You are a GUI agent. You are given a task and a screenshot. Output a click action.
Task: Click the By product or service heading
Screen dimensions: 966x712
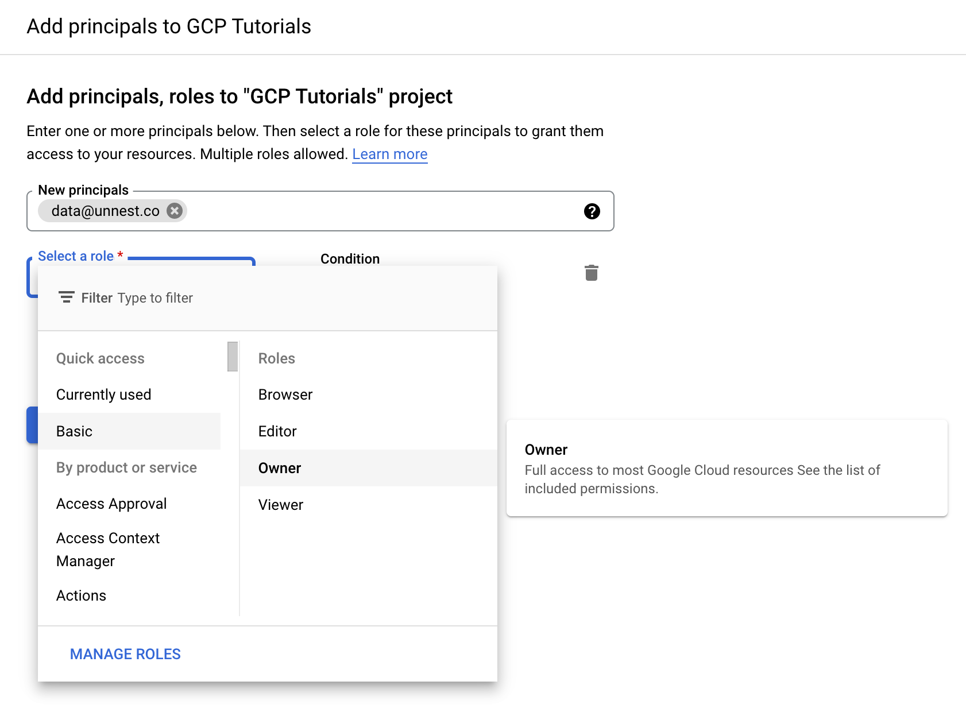click(x=126, y=467)
